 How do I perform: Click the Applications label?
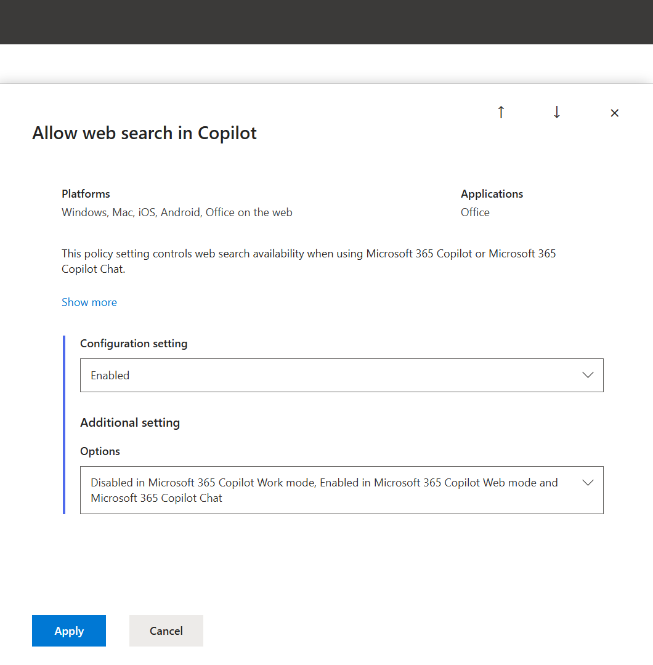coord(492,194)
